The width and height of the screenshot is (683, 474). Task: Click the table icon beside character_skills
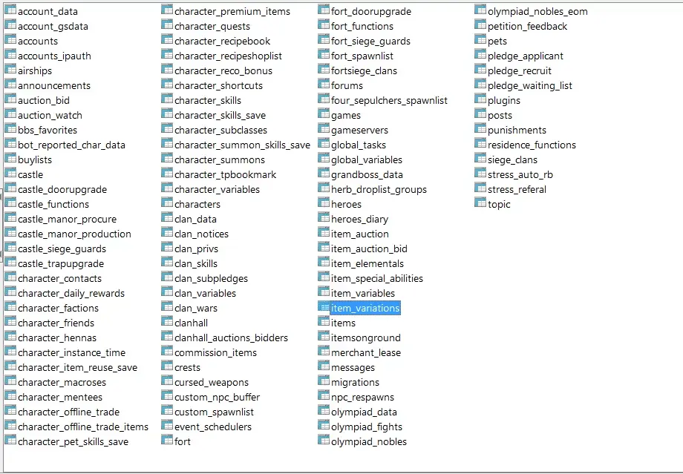[x=167, y=99]
